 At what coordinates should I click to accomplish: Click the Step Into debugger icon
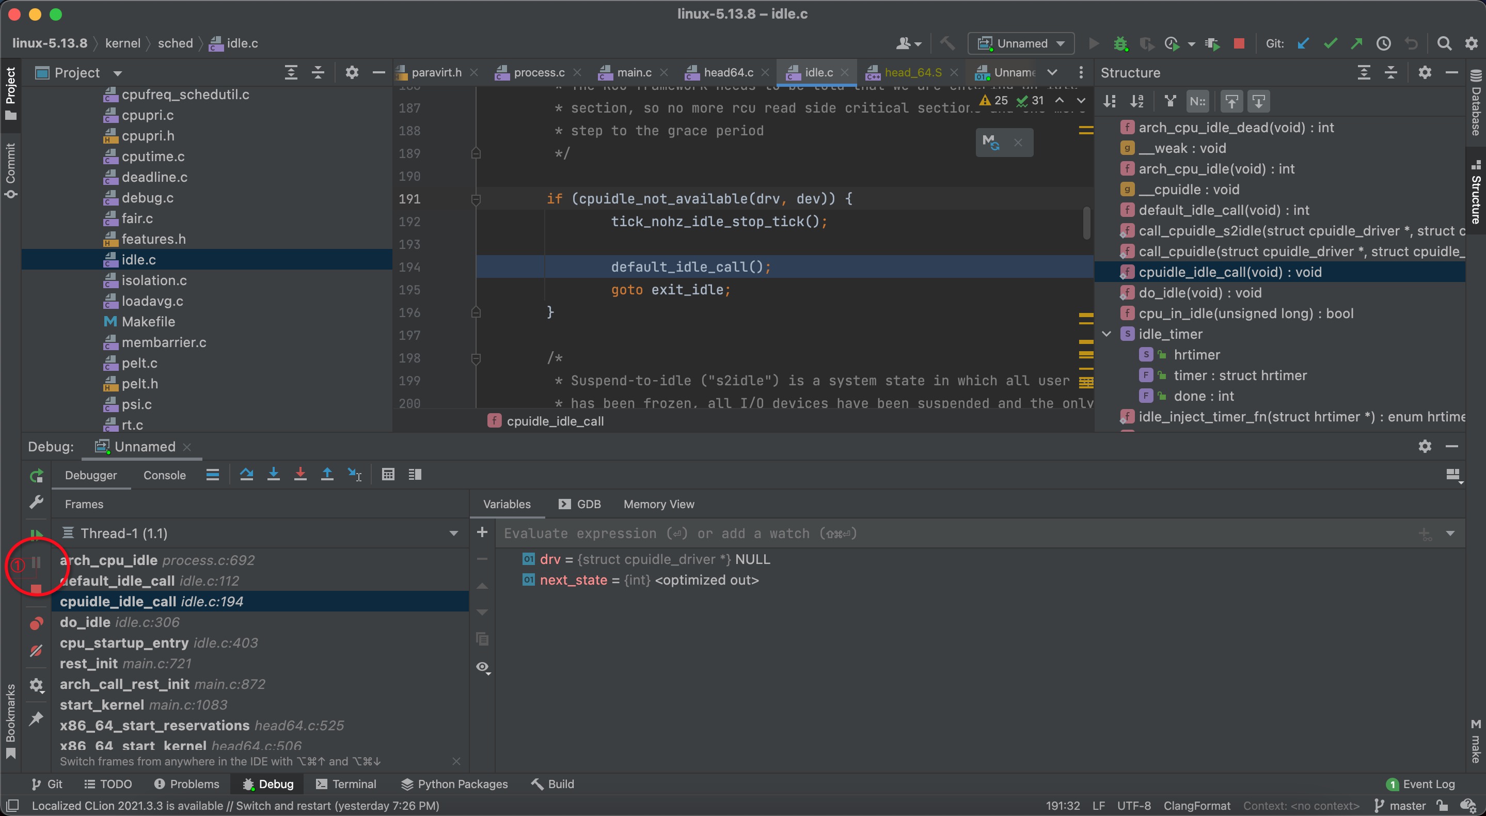click(274, 475)
